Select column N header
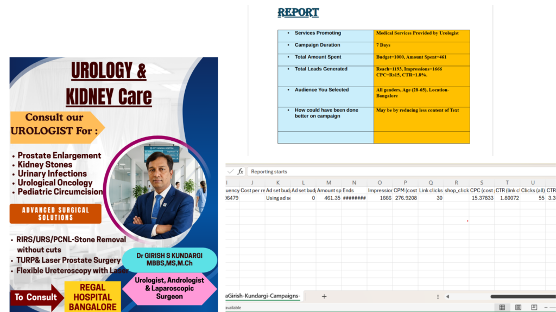556x312 pixels. point(354,183)
